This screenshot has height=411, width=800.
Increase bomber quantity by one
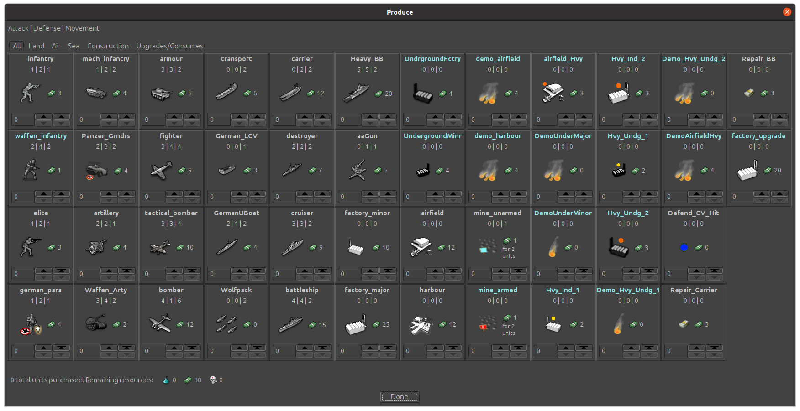click(174, 348)
